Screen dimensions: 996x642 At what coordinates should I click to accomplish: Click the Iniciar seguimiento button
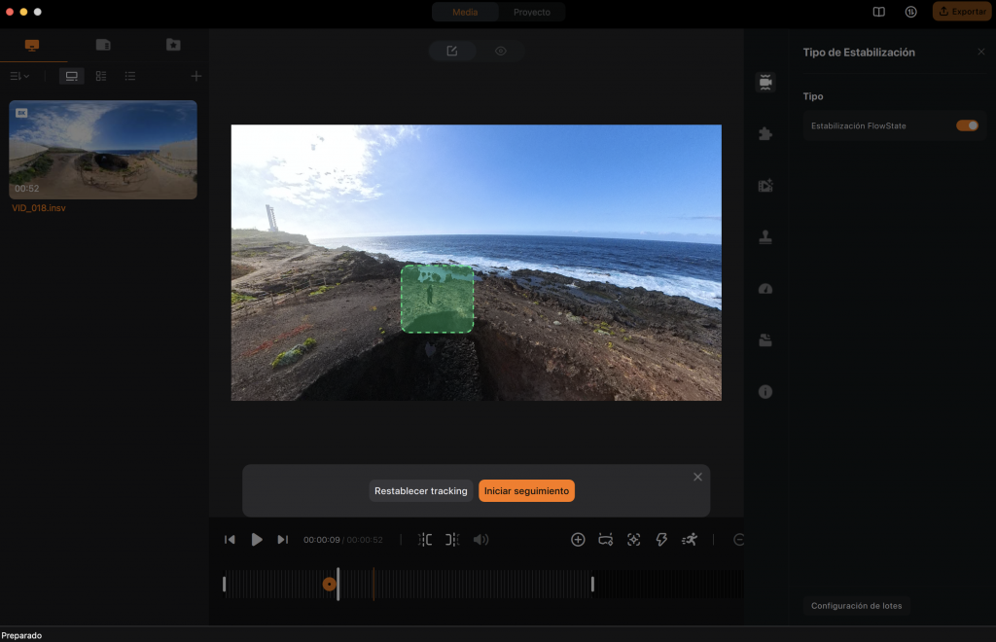526,491
